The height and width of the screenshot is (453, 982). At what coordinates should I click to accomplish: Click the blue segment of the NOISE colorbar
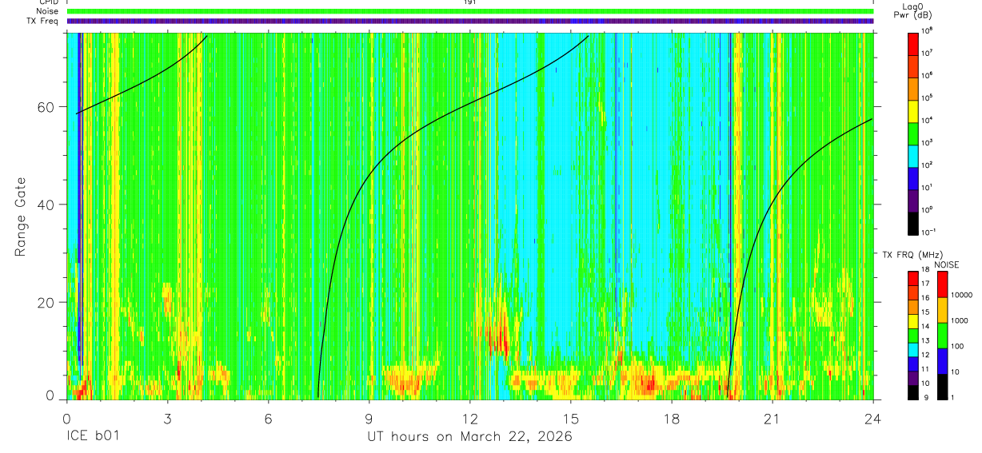(x=942, y=360)
